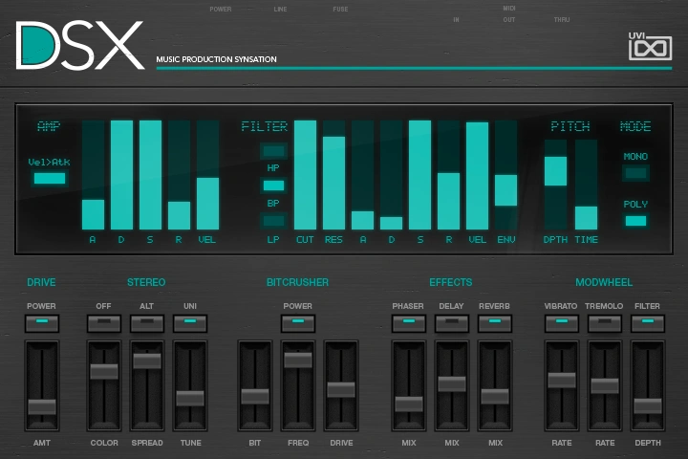688x459 pixels.
Task: Click the AMP VEL bar
Action: tap(207, 175)
